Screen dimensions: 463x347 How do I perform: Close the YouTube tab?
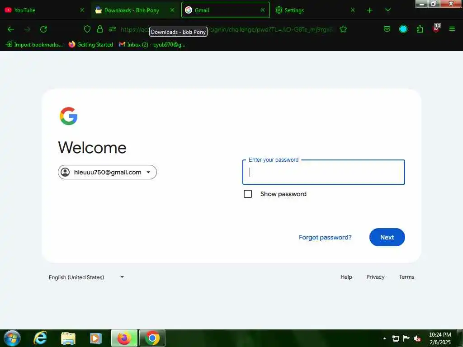[82, 10]
